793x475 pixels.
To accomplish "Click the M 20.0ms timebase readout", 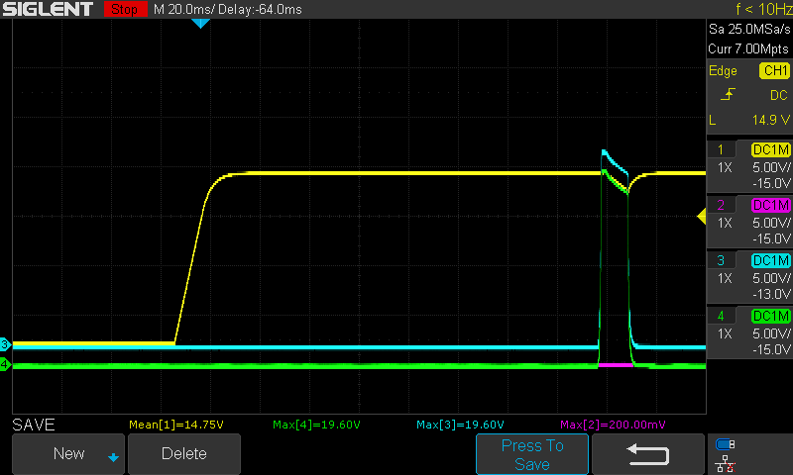I will point(184,10).
